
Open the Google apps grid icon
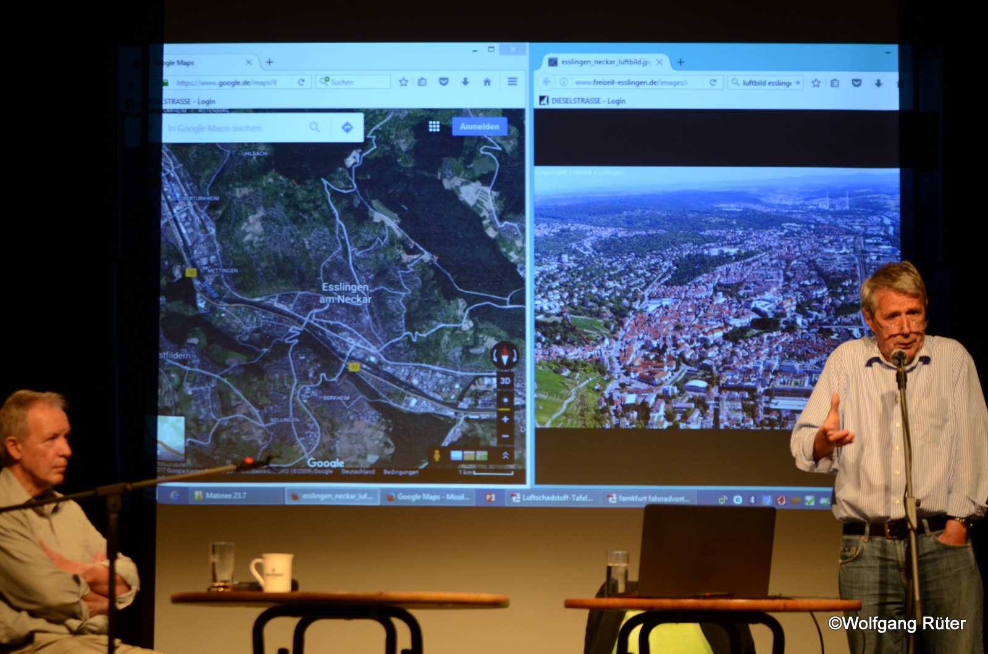pos(434,126)
